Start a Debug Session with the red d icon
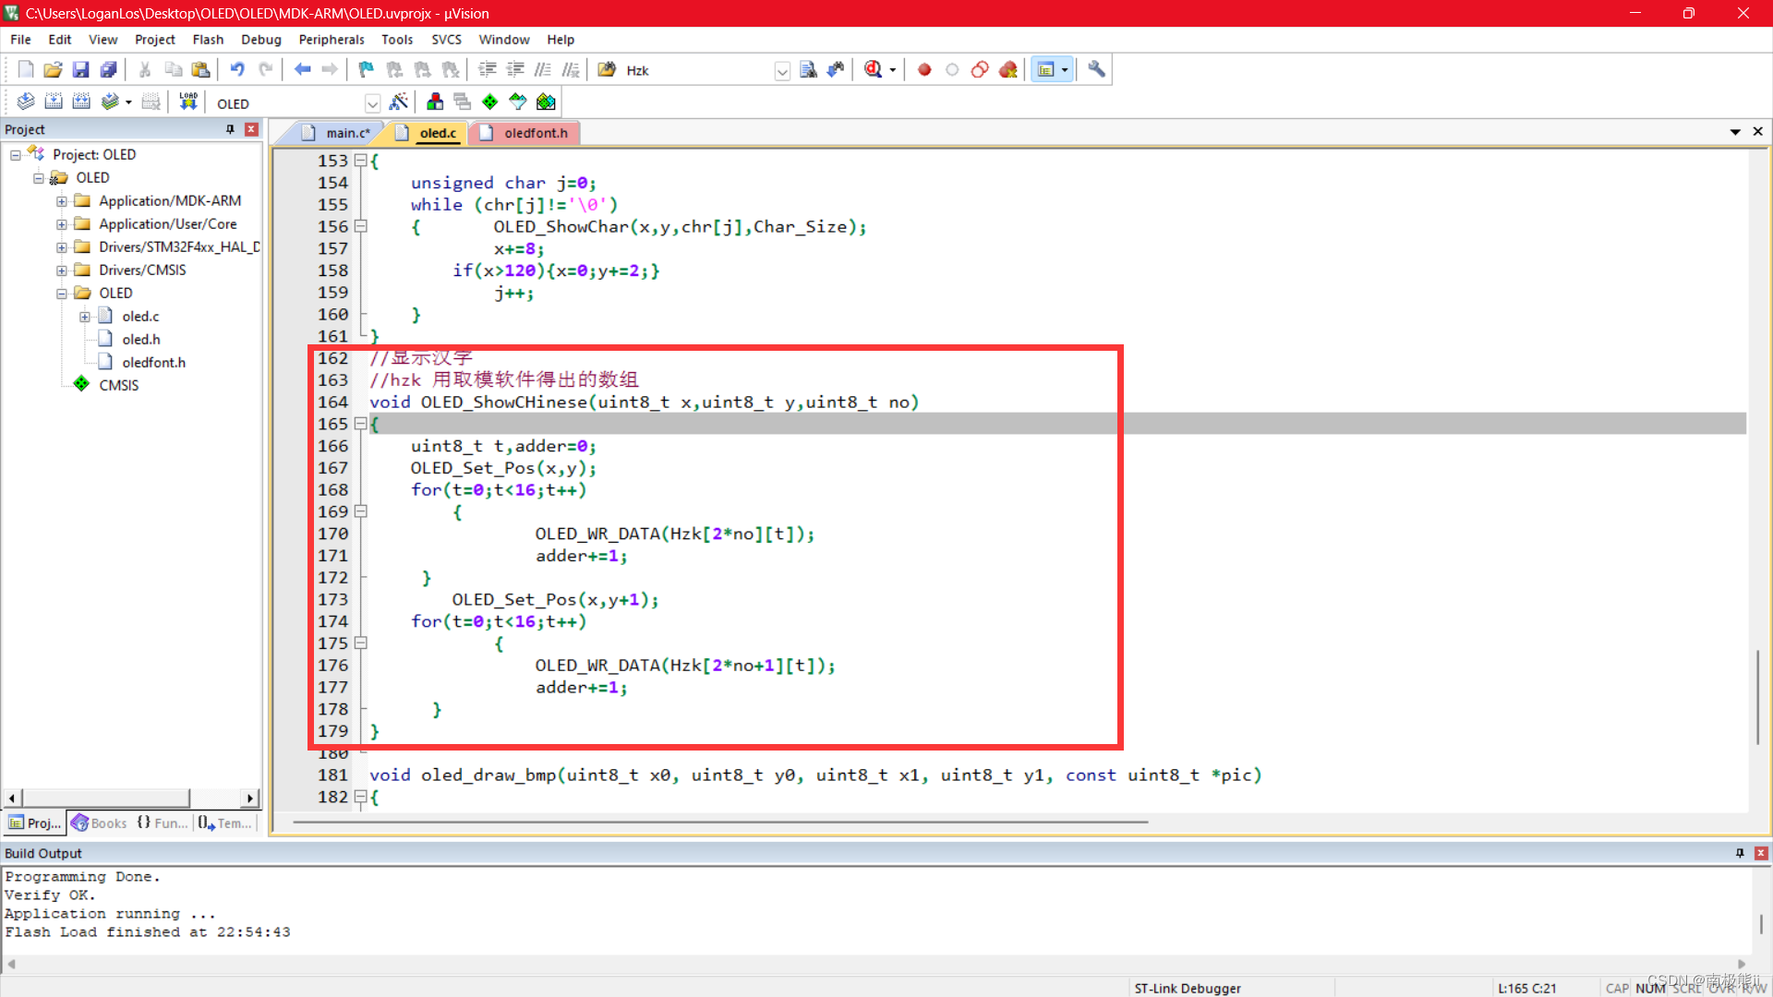This screenshot has width=1773, height=997. pos(873,69)
